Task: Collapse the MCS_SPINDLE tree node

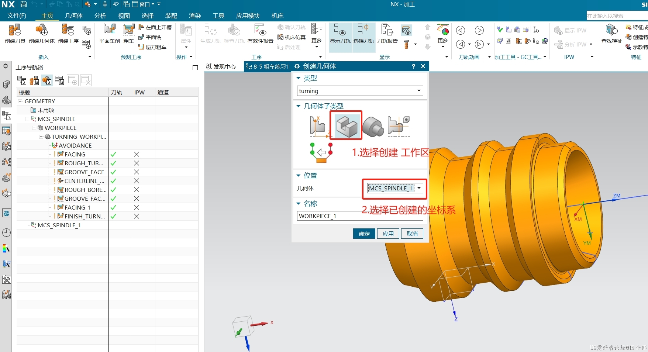Action: coord(27,119)
